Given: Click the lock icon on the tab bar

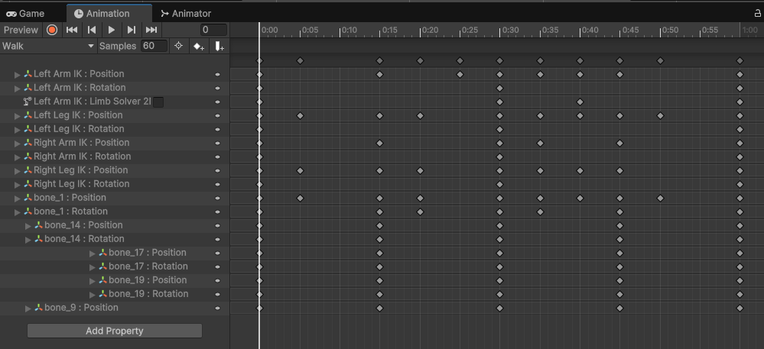Looking at the screenshot, I should tap(758, 14).
